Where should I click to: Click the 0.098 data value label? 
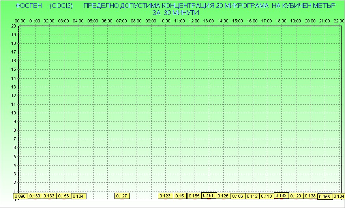pyautogui.click(x=20, y=196)
